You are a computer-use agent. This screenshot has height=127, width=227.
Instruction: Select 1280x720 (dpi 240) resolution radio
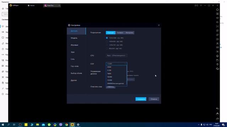click(107, 45)
